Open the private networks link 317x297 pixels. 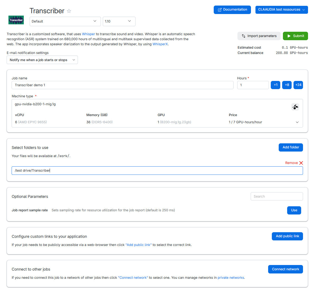coord(231,278)
